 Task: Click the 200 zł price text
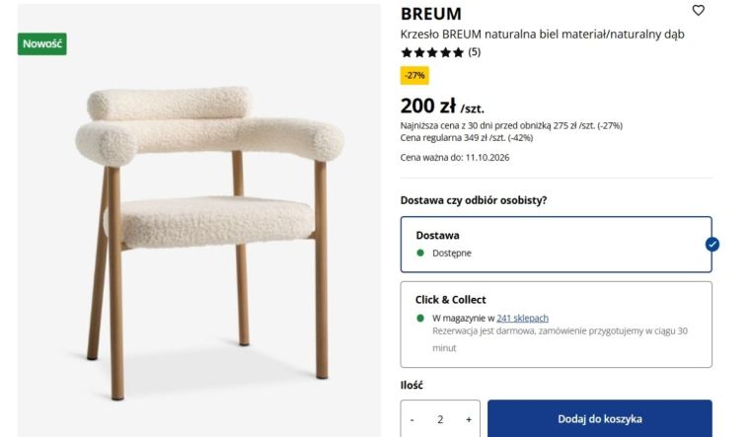pyautogui.click(x=428, y=106)
